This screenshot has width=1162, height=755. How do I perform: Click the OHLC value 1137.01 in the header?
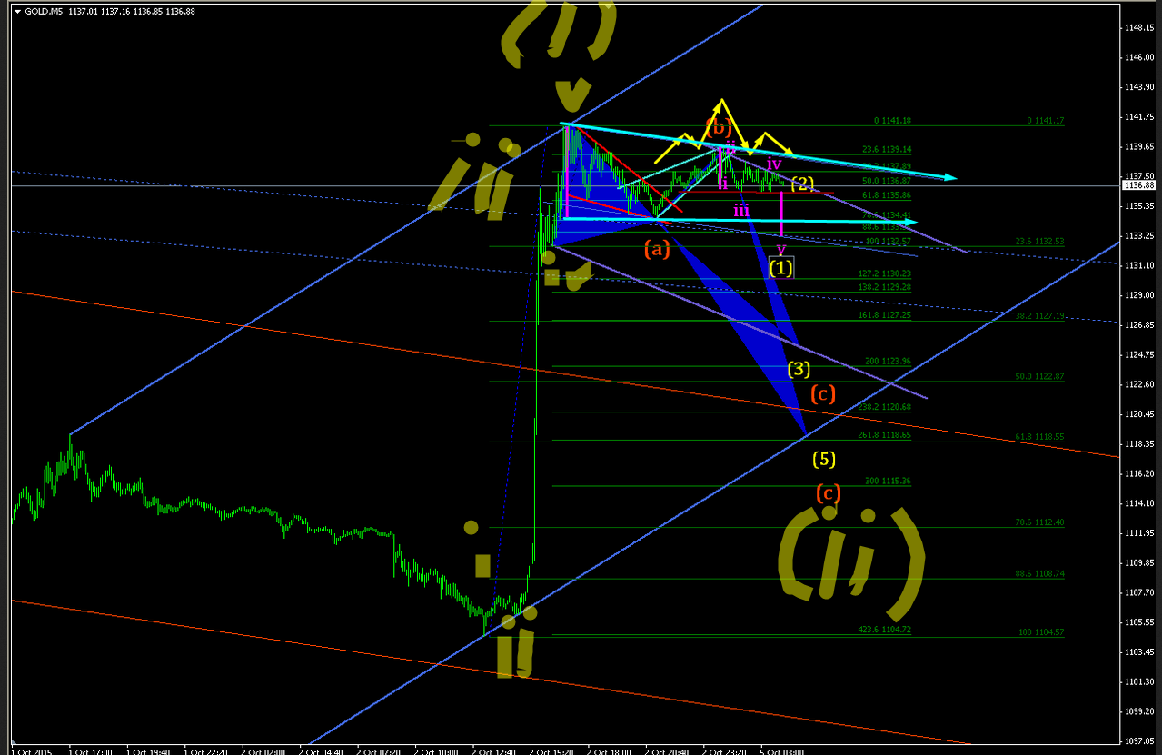(82, 11)
